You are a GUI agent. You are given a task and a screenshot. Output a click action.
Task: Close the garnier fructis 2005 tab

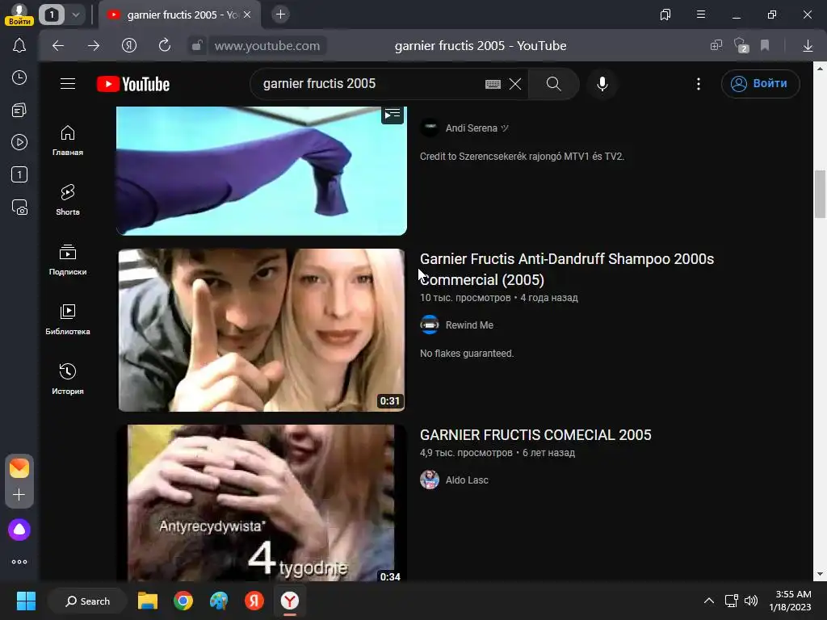tap(247, 15)
